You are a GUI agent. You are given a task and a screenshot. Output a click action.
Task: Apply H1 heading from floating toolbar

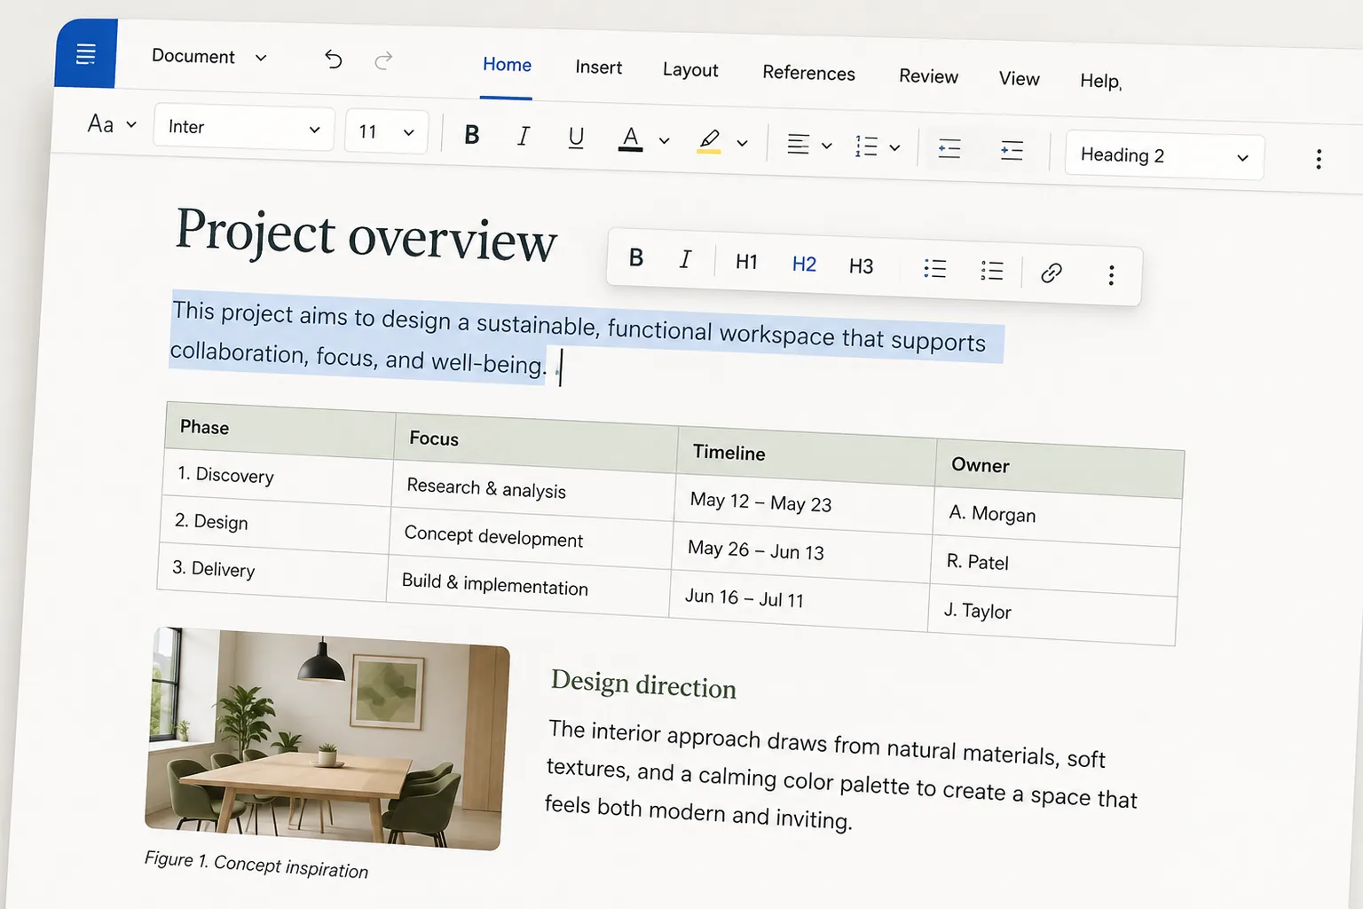(746, 262)
